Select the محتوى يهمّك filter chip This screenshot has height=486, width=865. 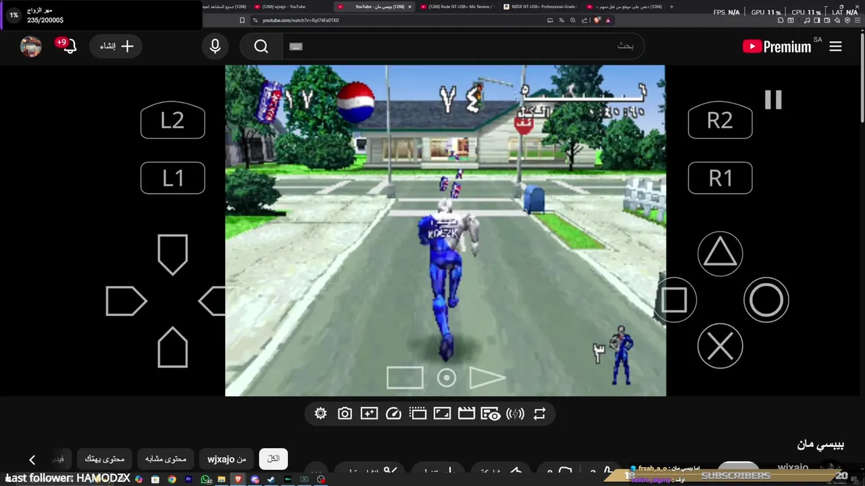point(104,459)
